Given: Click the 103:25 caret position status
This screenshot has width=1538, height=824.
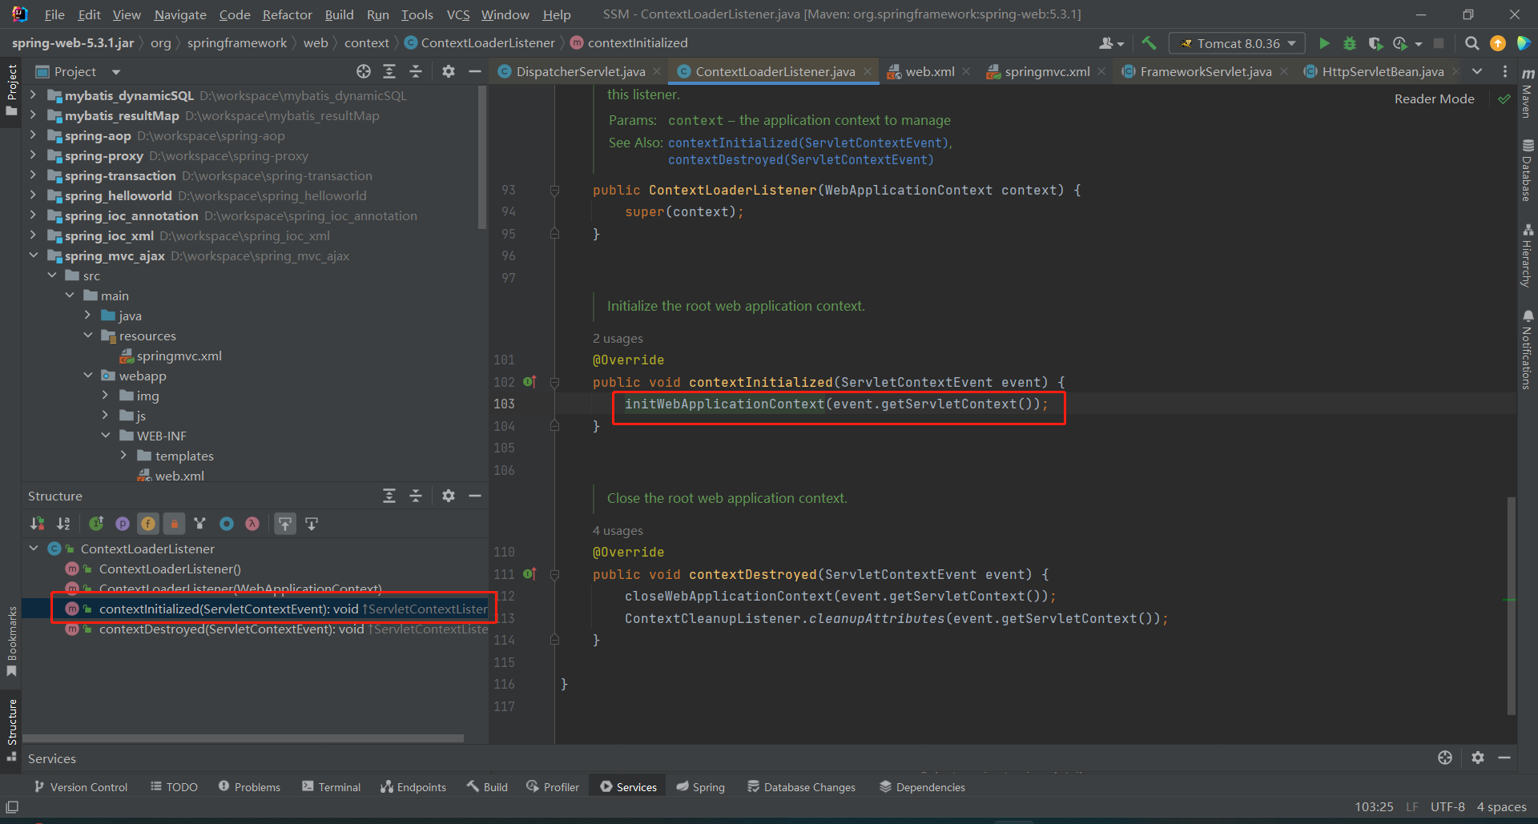Looking at the screenshot, I should 1374,807.
